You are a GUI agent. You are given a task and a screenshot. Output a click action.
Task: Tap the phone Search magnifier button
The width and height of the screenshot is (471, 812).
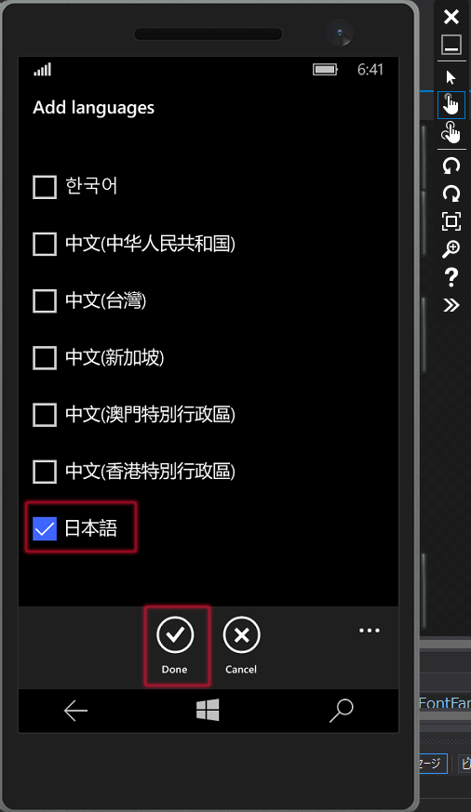tap(341, 711)
